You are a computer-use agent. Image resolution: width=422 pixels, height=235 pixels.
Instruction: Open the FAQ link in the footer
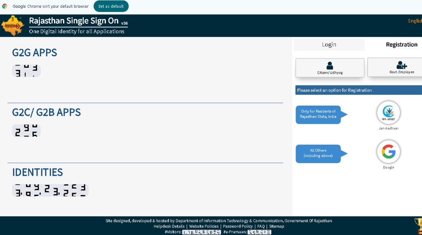pyautogui.click(x=261, y=226)
